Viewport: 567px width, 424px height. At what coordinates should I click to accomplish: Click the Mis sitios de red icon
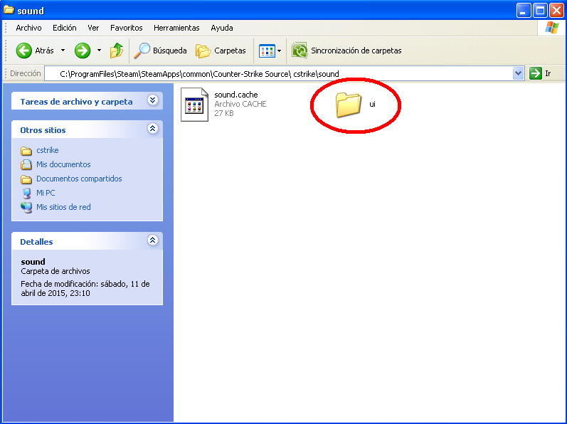coord(26,208)
